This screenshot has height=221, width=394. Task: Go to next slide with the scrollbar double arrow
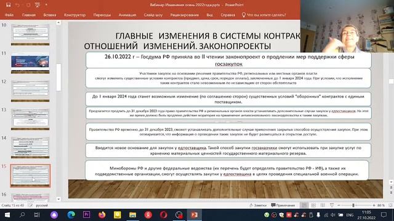pyautogui.click(x=391, y=193)
